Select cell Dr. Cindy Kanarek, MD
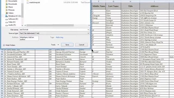Image resolution: width=174 pixels, height=98 pixels. [x=19, y=91]
